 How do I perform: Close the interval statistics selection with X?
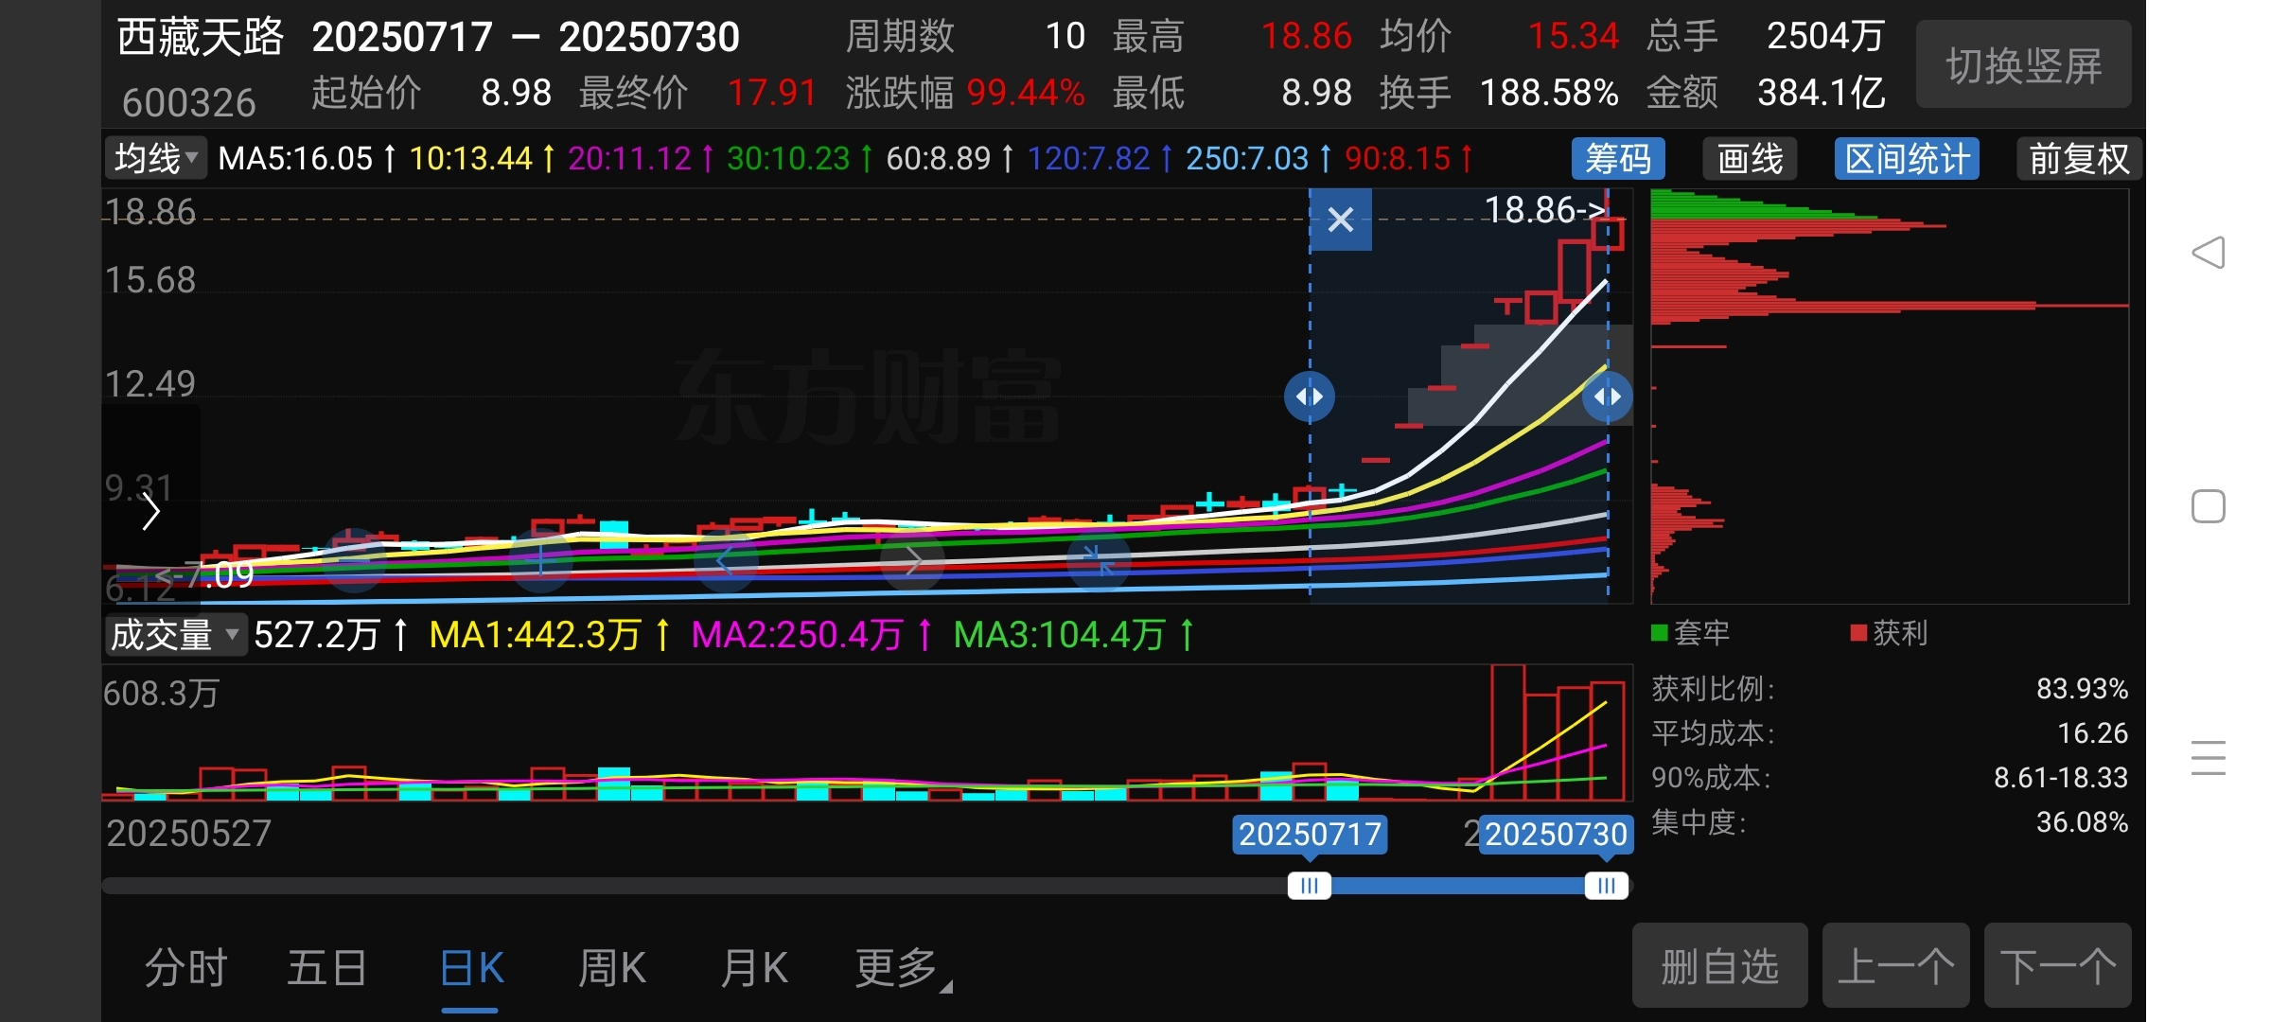(x=1340, y=220)
